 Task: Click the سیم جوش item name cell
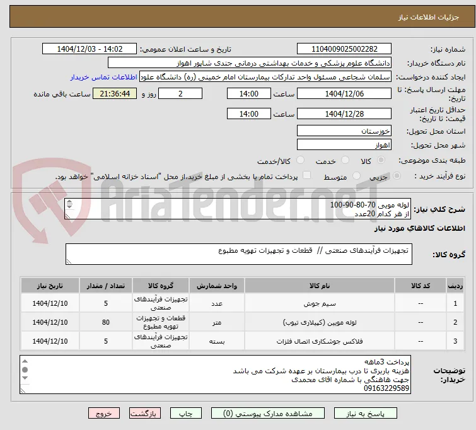[x=320, y=303]
